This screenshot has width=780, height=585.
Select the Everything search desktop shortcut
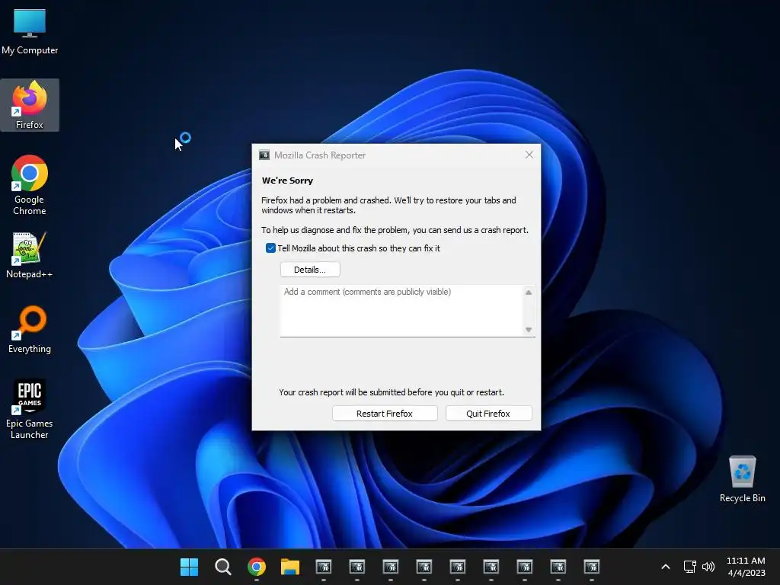tap(30, 329)
